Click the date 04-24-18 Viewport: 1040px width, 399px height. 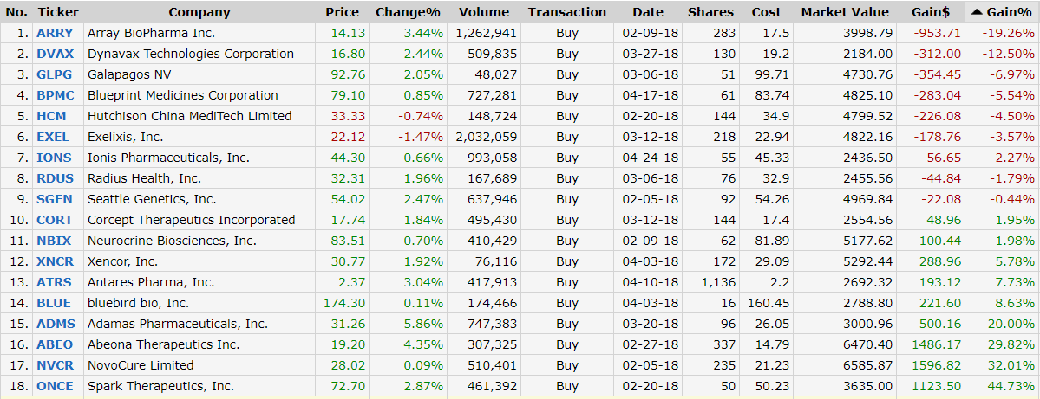click(x=651, y=158)
